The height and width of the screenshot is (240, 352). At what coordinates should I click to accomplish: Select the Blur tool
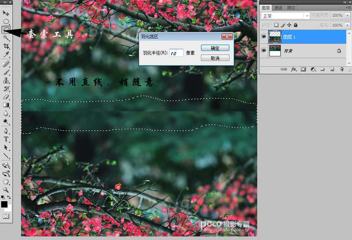pos(6,113)
